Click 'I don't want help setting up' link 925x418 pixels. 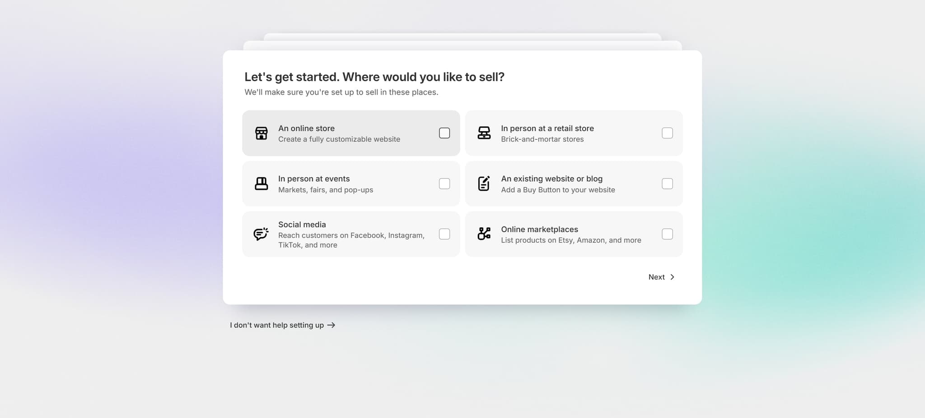[276, 325]
